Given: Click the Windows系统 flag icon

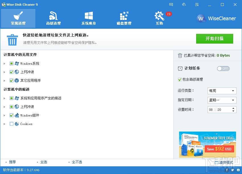Looking at the screenshot, I should pyautogui.click(x=17, y=64).
